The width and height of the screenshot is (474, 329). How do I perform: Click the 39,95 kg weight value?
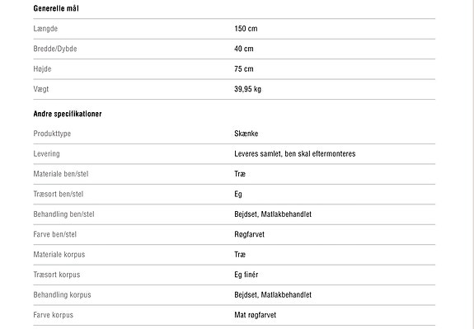247,89
